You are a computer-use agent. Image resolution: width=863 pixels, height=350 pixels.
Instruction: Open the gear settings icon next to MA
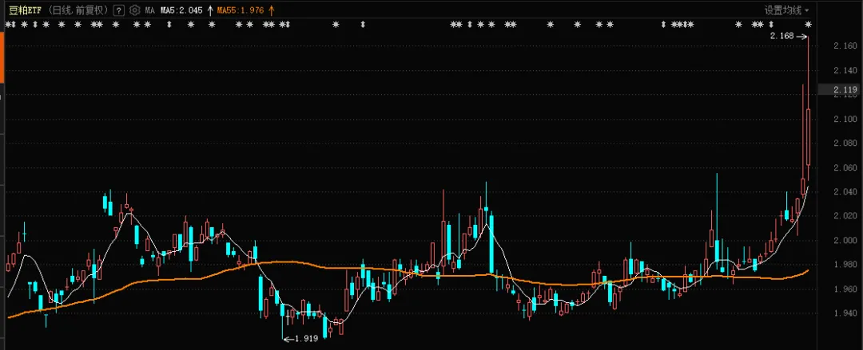point(134,10)
